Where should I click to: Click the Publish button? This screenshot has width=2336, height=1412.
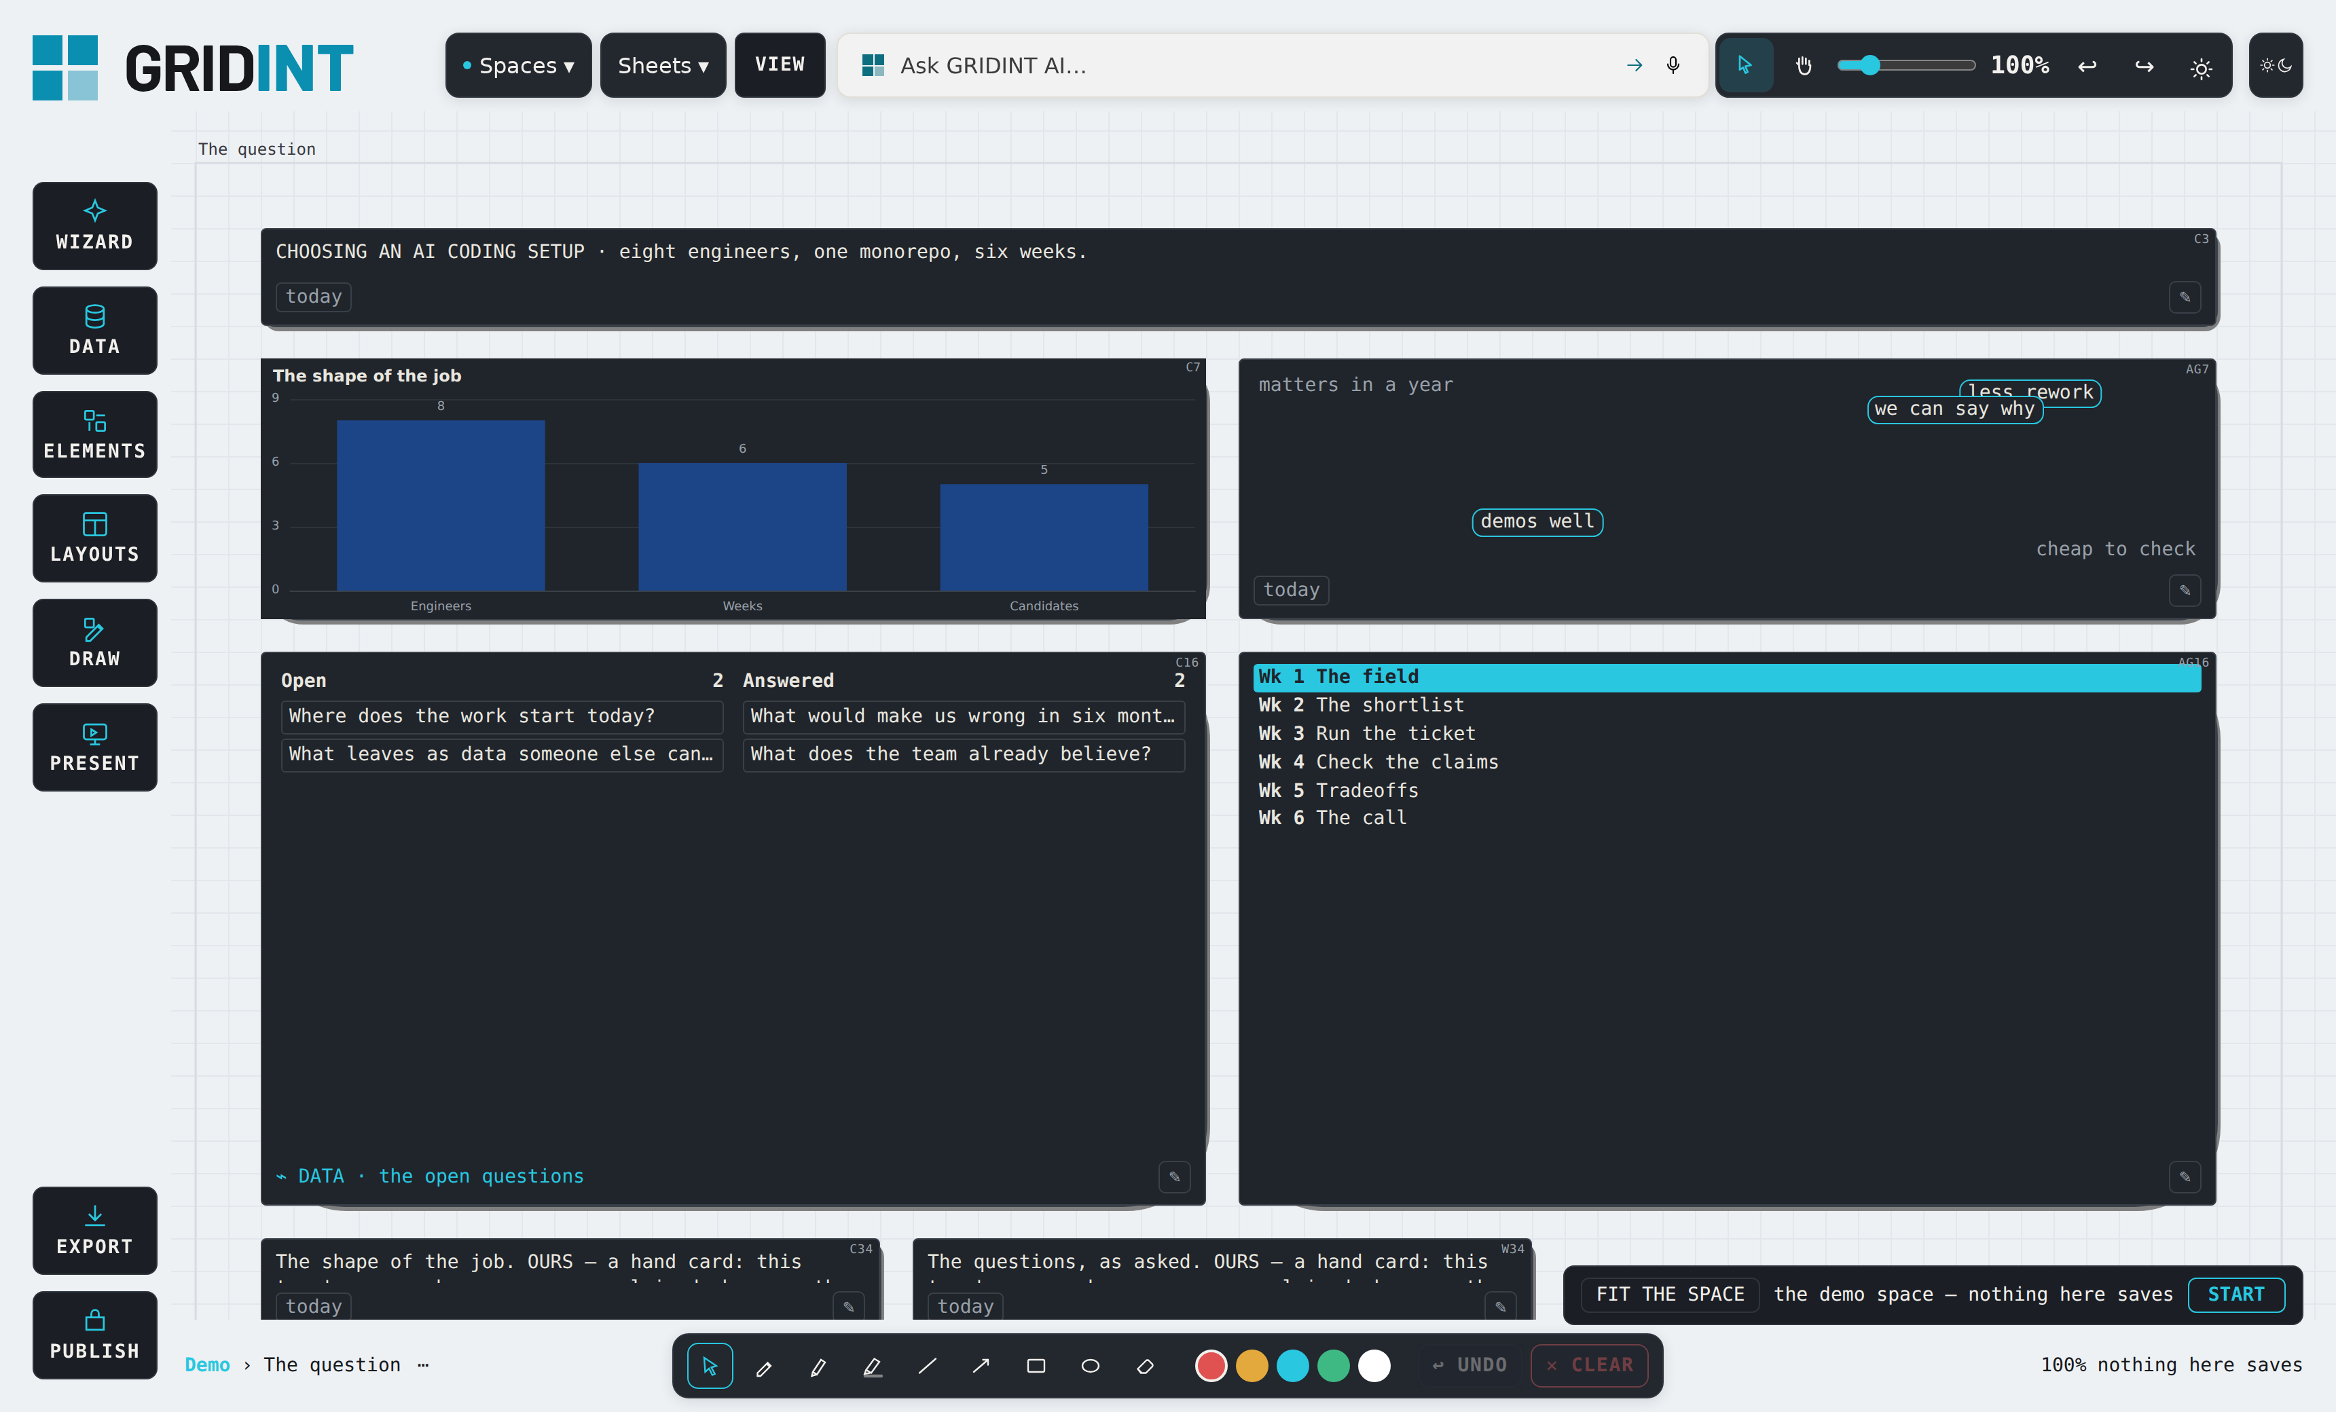(x=95, y=1335)
